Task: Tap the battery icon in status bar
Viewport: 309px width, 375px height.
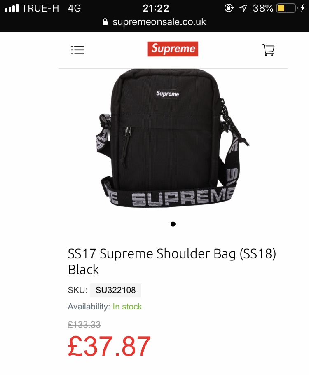Action: click(287, 8)
